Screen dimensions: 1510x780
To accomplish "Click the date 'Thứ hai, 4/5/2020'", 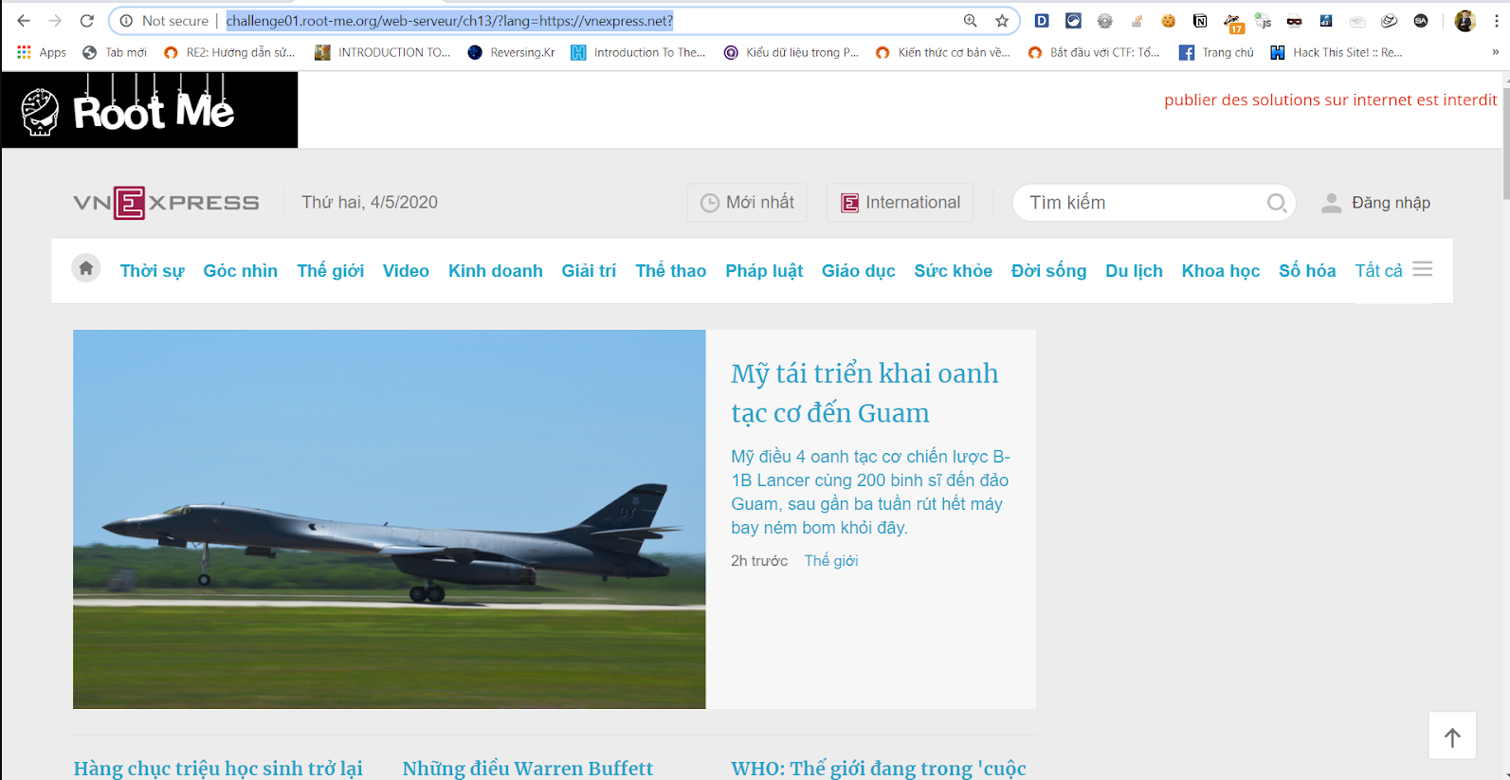I will pos(370,203).
